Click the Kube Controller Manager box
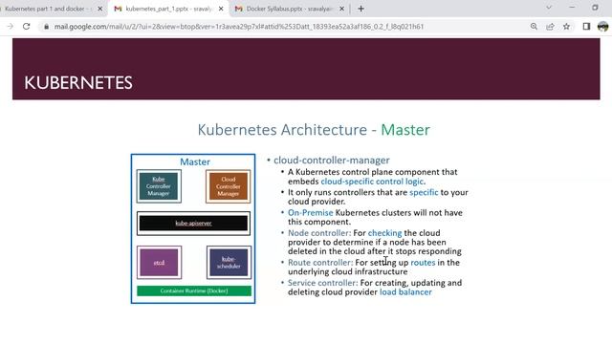 click(x=159, y=186)
